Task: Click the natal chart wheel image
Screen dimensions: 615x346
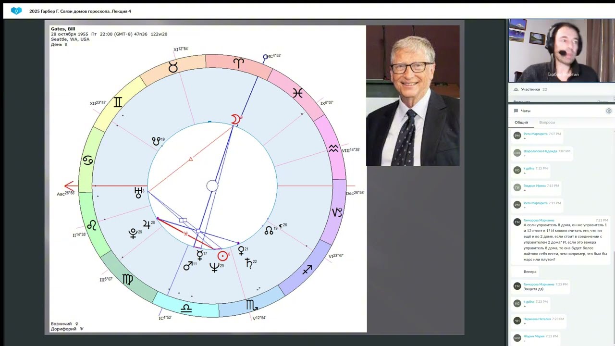Action: point(212,185)
